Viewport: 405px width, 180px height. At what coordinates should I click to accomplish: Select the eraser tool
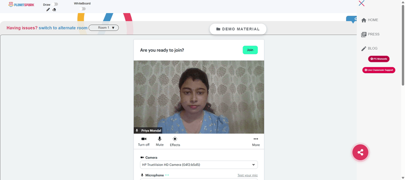54,10
